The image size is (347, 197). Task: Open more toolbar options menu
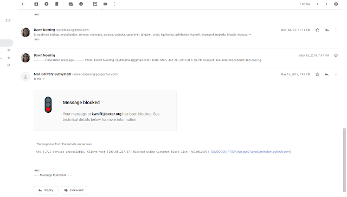tap(114, 4)
